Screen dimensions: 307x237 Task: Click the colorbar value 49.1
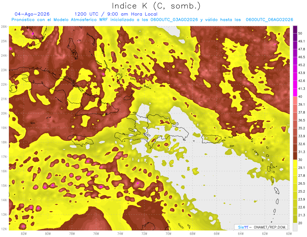click(x=302, y=41)
